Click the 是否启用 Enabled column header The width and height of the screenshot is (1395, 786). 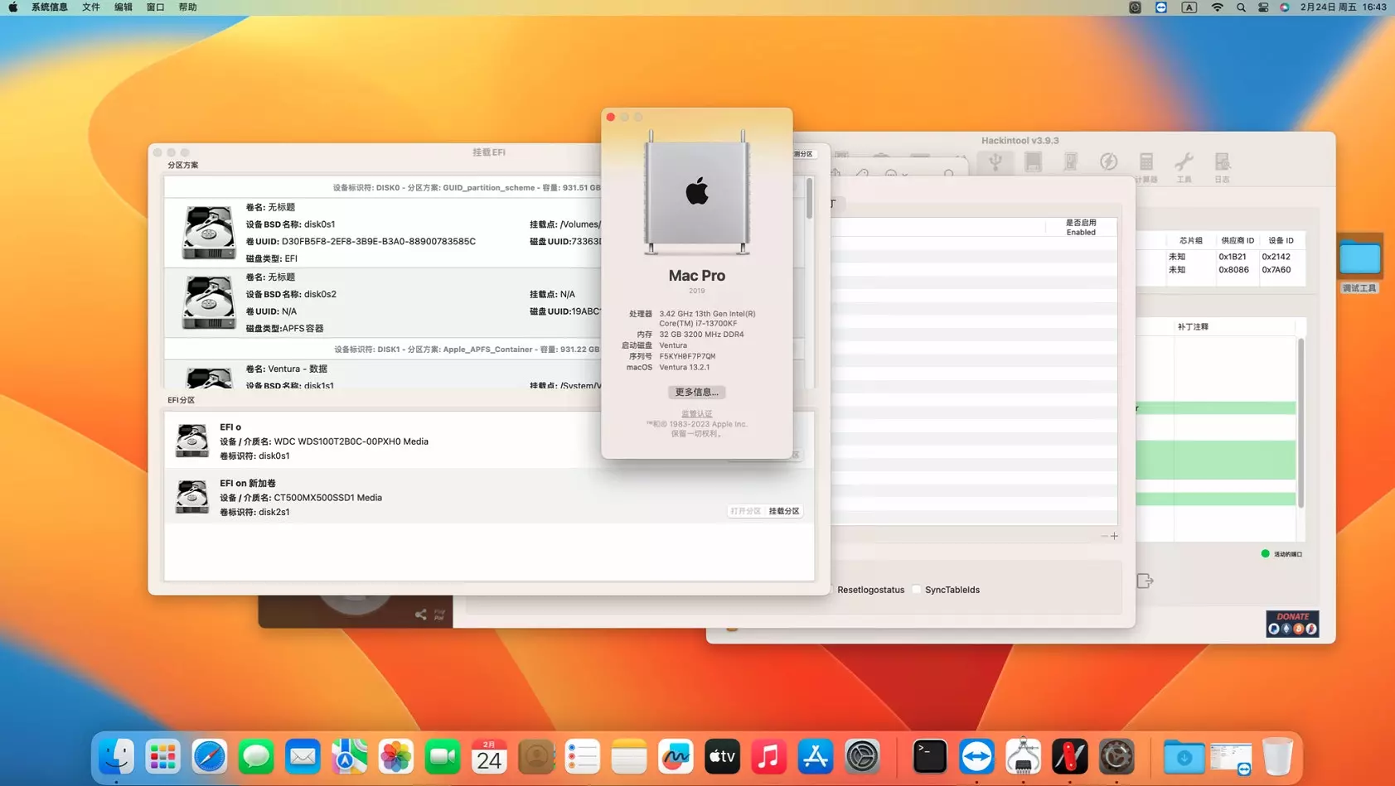click(1080, 227)
